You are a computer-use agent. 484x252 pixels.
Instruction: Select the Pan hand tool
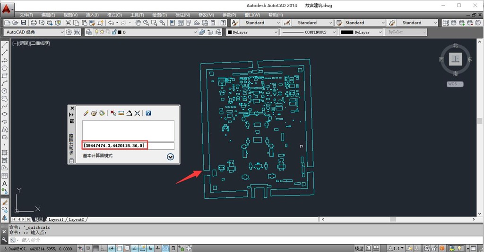pos(138,23)
